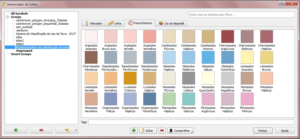Screen dimensions: 300x139
Task: Select Sistema de Classificação de Uso da Terra group
Action: (46, 34)
